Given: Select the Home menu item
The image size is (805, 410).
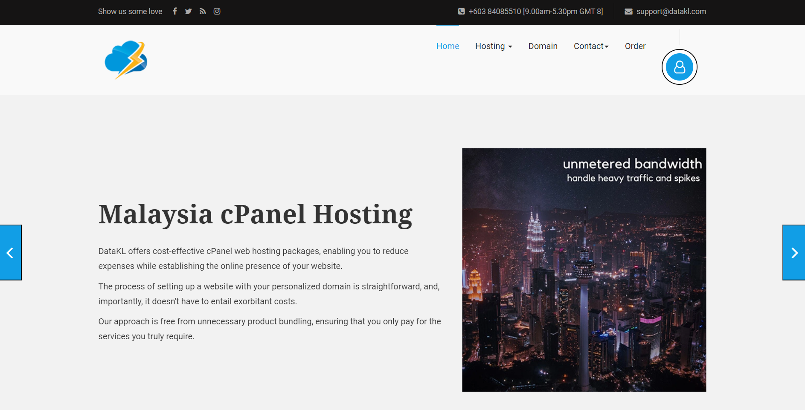Looking at the screenshot, I should pyautogui.click(x=448, y=46).
